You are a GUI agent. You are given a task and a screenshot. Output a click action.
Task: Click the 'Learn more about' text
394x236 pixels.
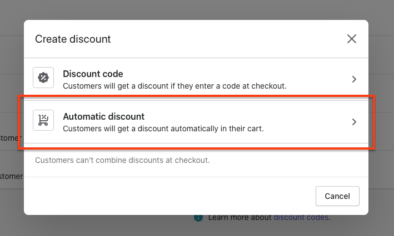240,218
